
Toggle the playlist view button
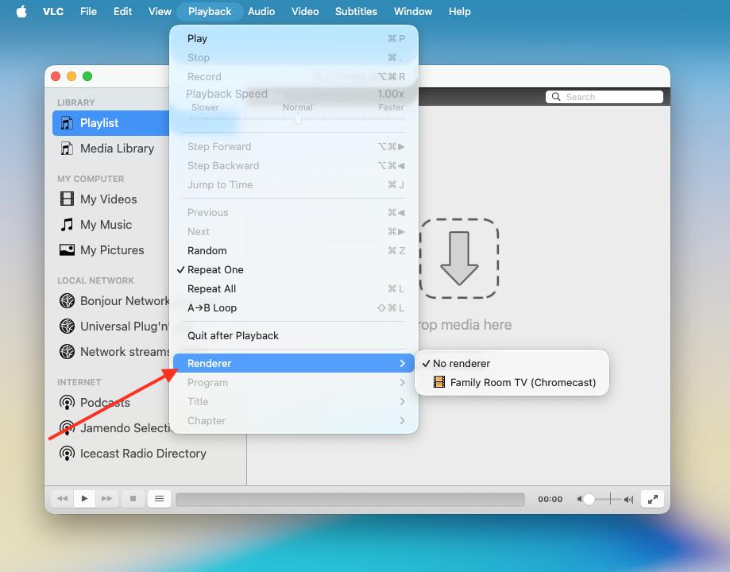point(159,499)
